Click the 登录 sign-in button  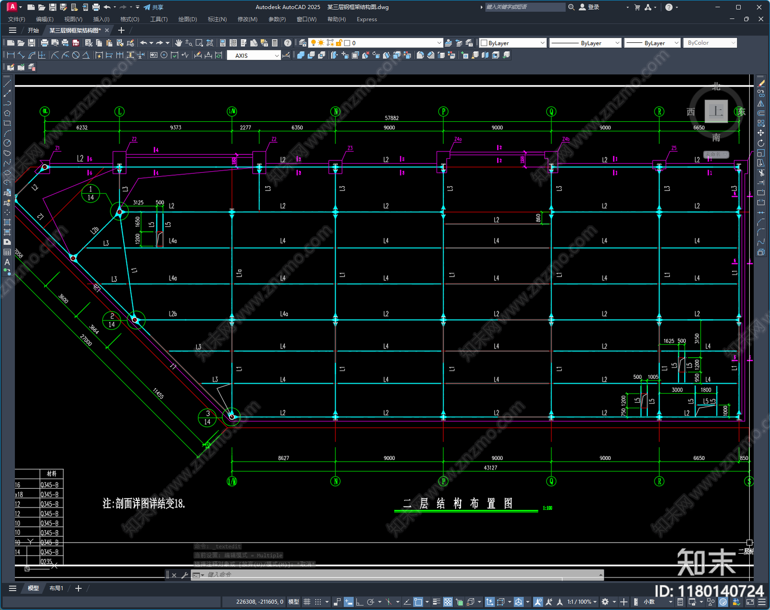pyautogui.click(x=590, y=7)
